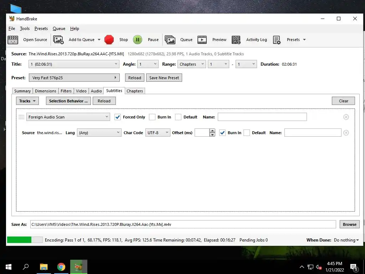The image size is (365, 274).
Task: Expand the Tracks dropdown button
Action: 27,101
